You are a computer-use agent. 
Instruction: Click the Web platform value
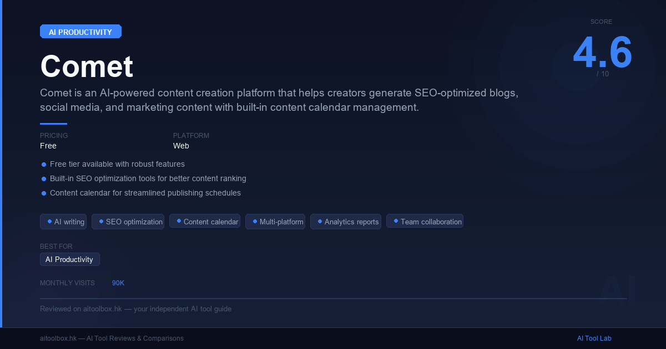pyautogui.click(x=181, y=146)
